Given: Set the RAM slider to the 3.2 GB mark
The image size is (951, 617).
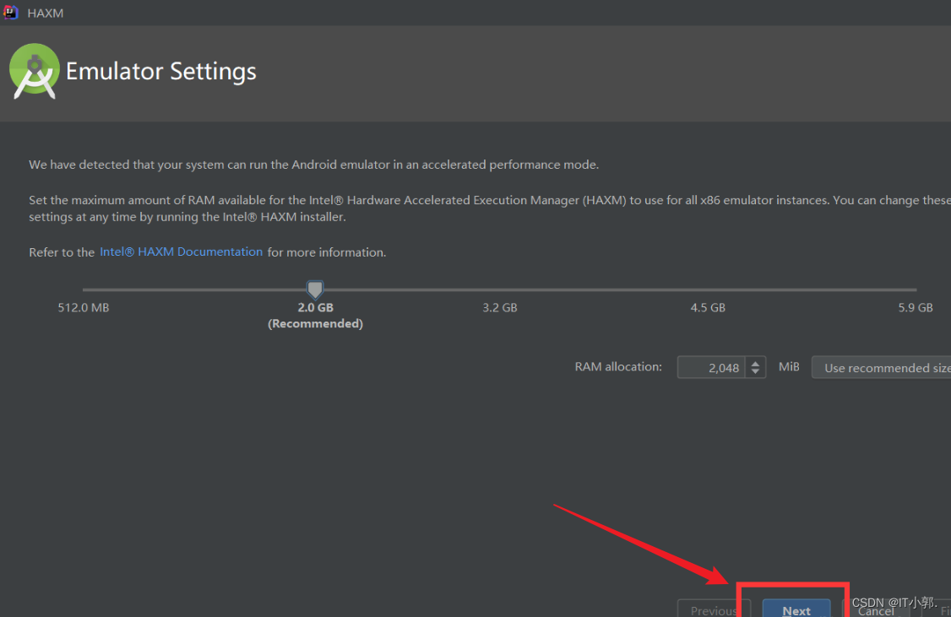Looking at the screenshot, I should tap(500, 290).
